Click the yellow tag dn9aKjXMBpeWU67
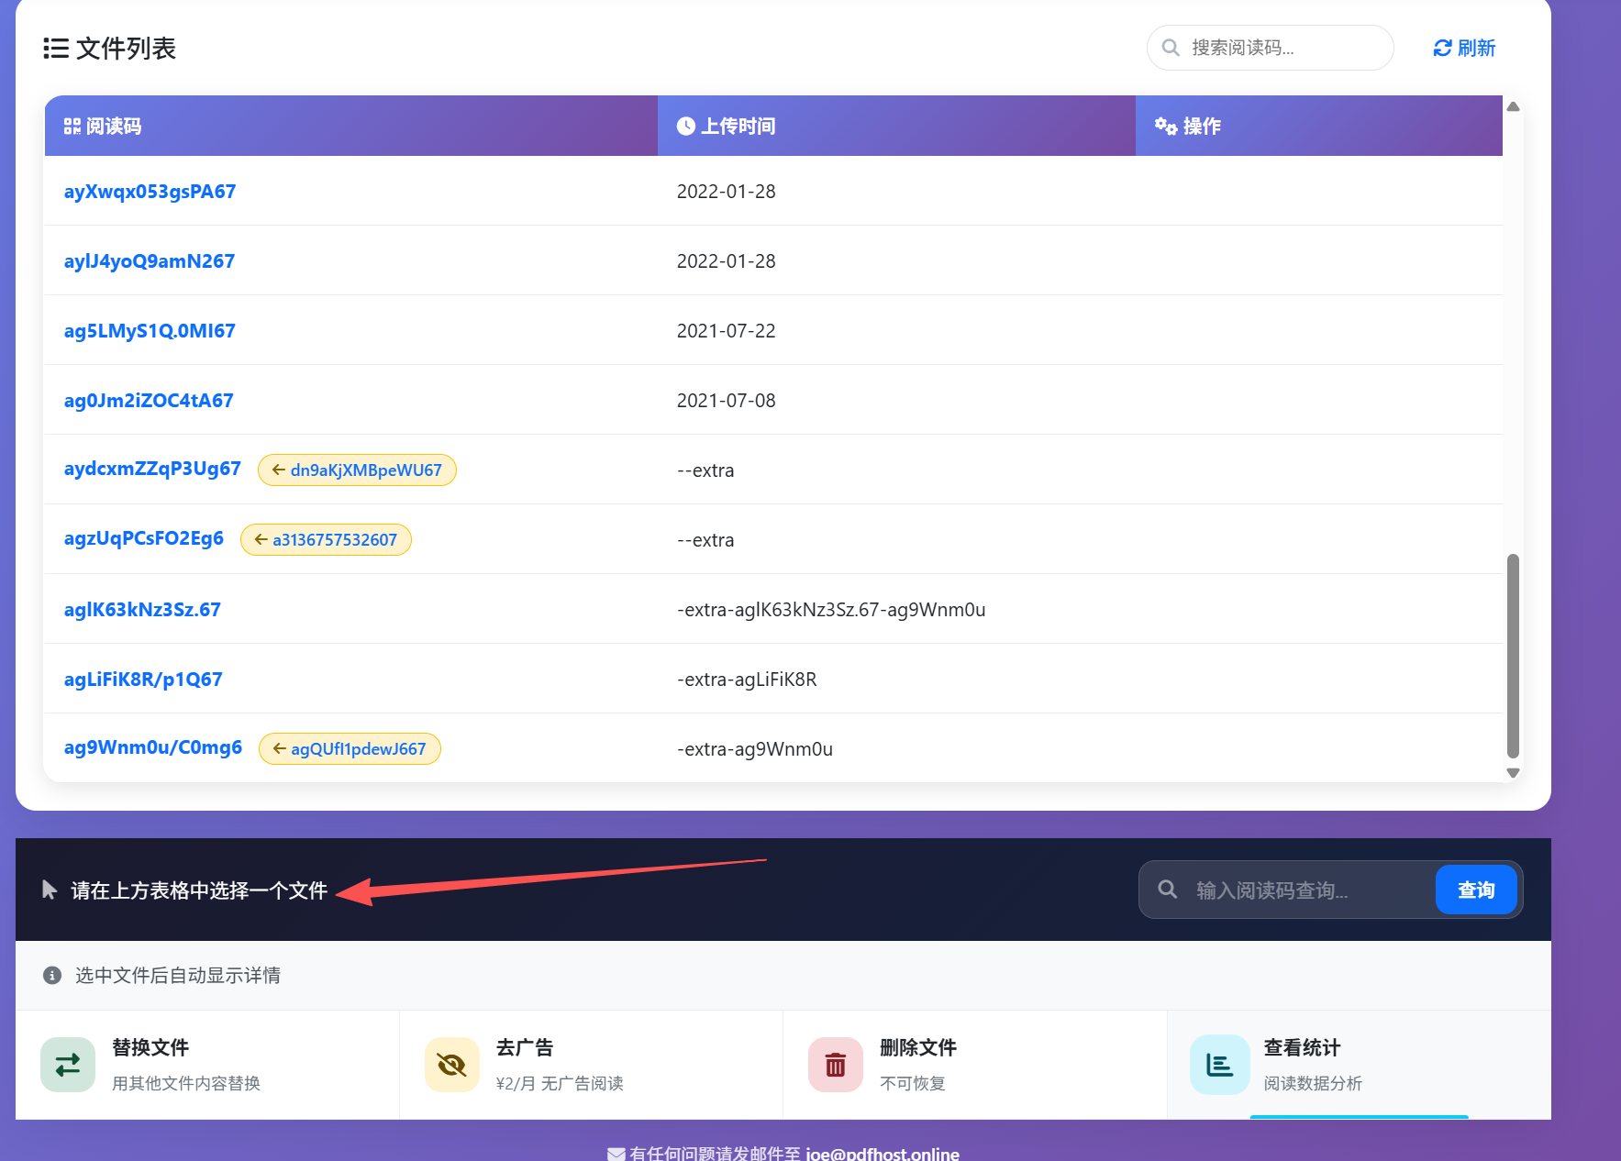Screen dimensions: 1621x1161 click(357, 470)
